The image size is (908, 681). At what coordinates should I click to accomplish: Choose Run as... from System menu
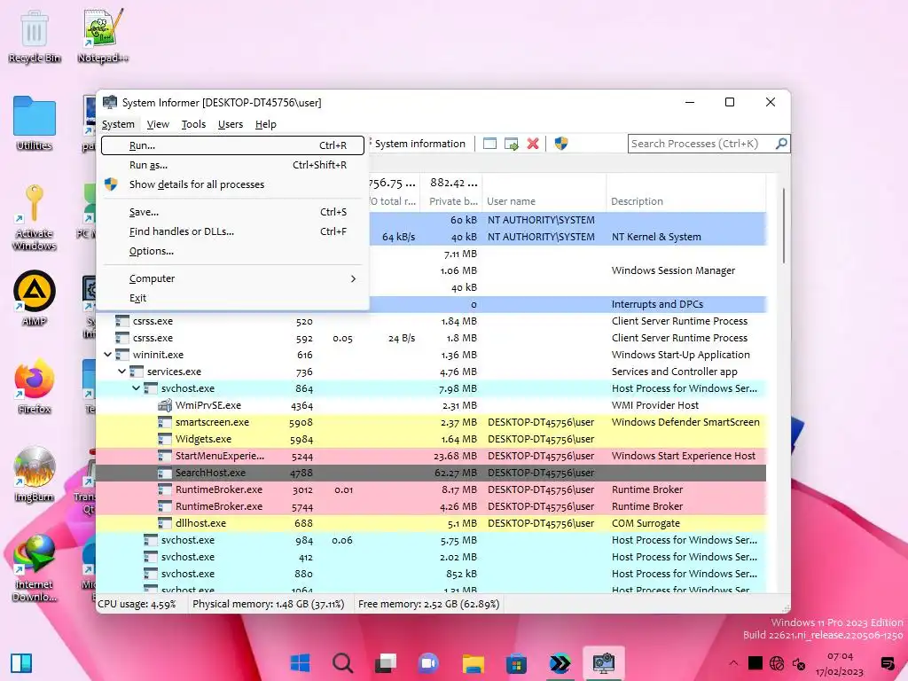point(232,165)
